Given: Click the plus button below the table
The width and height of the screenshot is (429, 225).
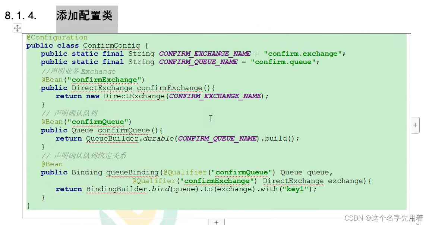Looking at the screenshot, I should click(x=217, y=222).
